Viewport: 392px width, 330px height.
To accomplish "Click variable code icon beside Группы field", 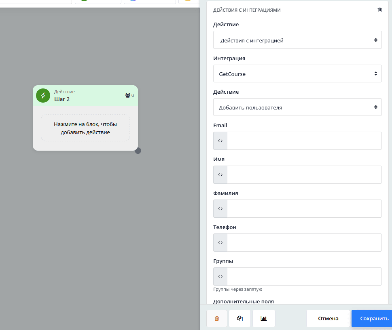I will click(220, 277).
